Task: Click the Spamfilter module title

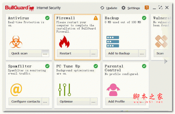Action: [20, 66]
